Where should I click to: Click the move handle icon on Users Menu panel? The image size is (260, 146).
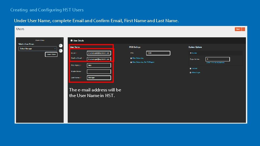[x=62, y=39]
